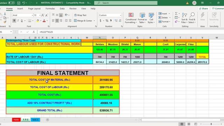
Task: Open the Custom number format dropdown
Action: [120, 15]
